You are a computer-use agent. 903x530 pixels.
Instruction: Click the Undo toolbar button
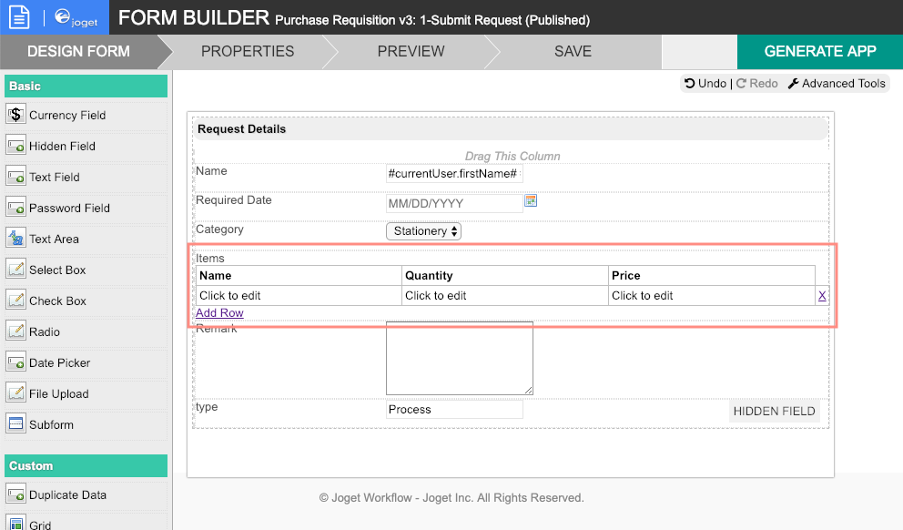pyautogui.click(x=705, y=84)
